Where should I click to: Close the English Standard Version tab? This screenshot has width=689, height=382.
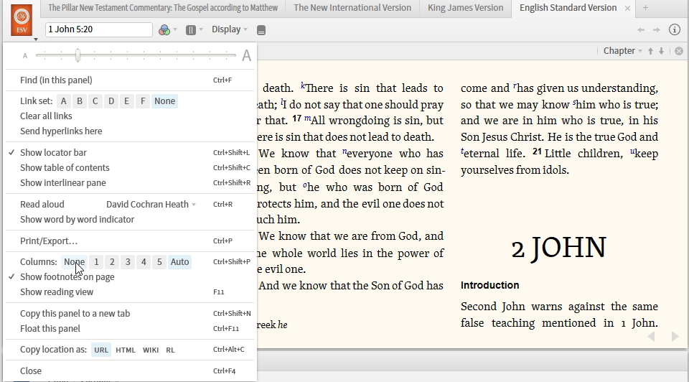(627, 8)
